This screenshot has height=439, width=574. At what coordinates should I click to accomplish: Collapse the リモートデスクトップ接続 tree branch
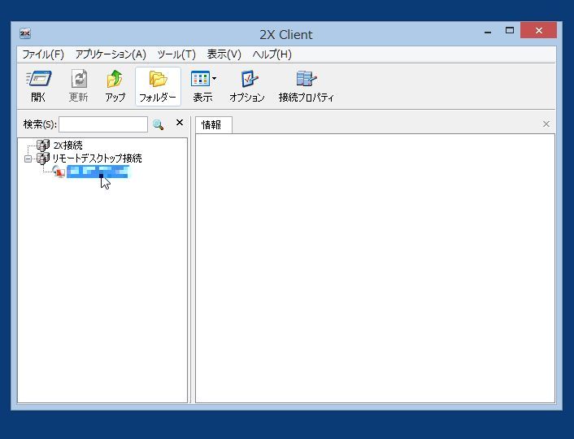(x=28, y=159)
